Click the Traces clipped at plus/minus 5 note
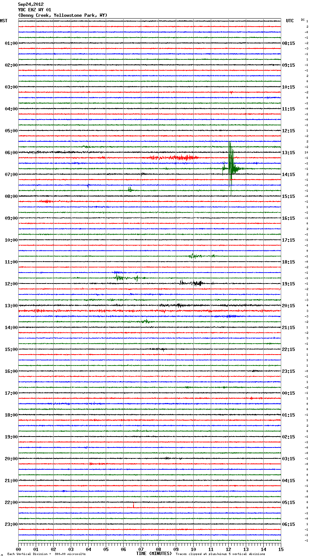Viewport: 310px width, 559px height. [220, 554]
